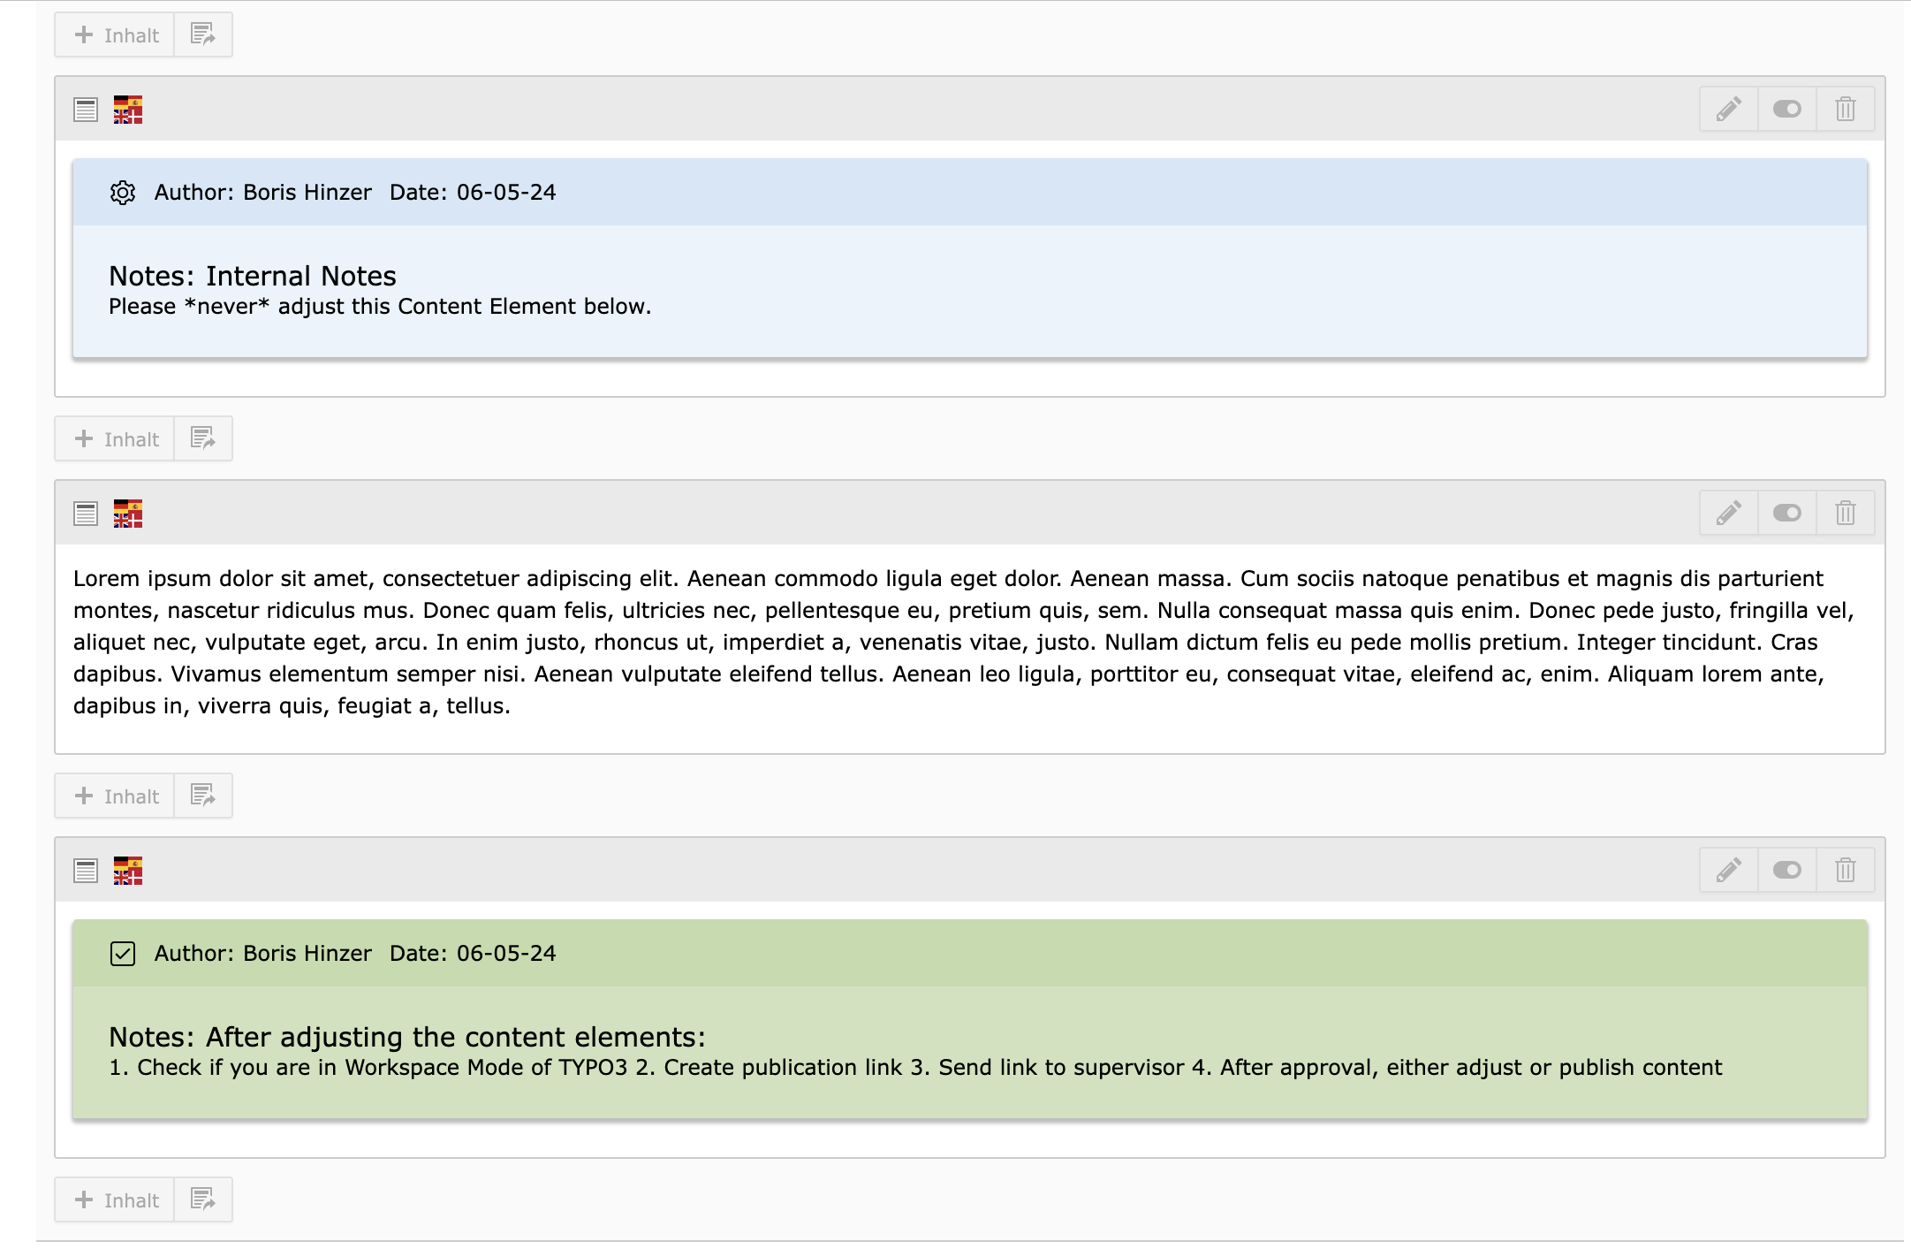Open the translation flags on the bottom notes element
This screenshot has height=1249, width=1911.
pos(127,870)
